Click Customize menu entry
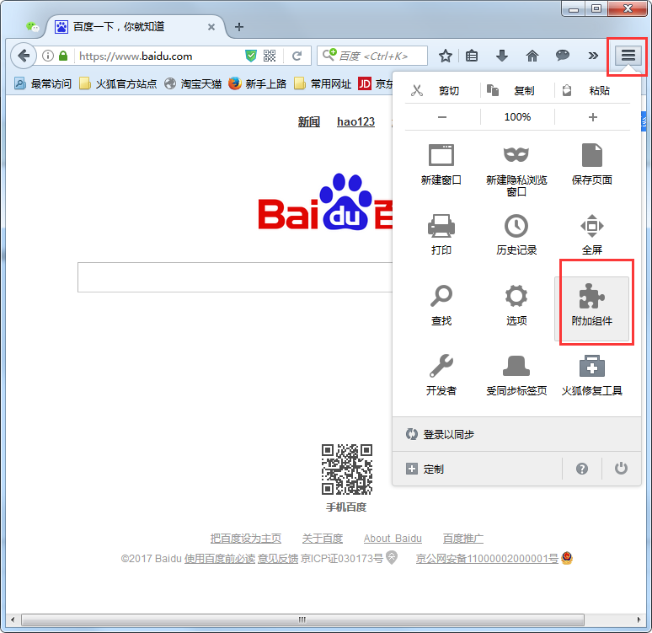The height and width of the screenshot is (633, 652). [x=477, y=469]
